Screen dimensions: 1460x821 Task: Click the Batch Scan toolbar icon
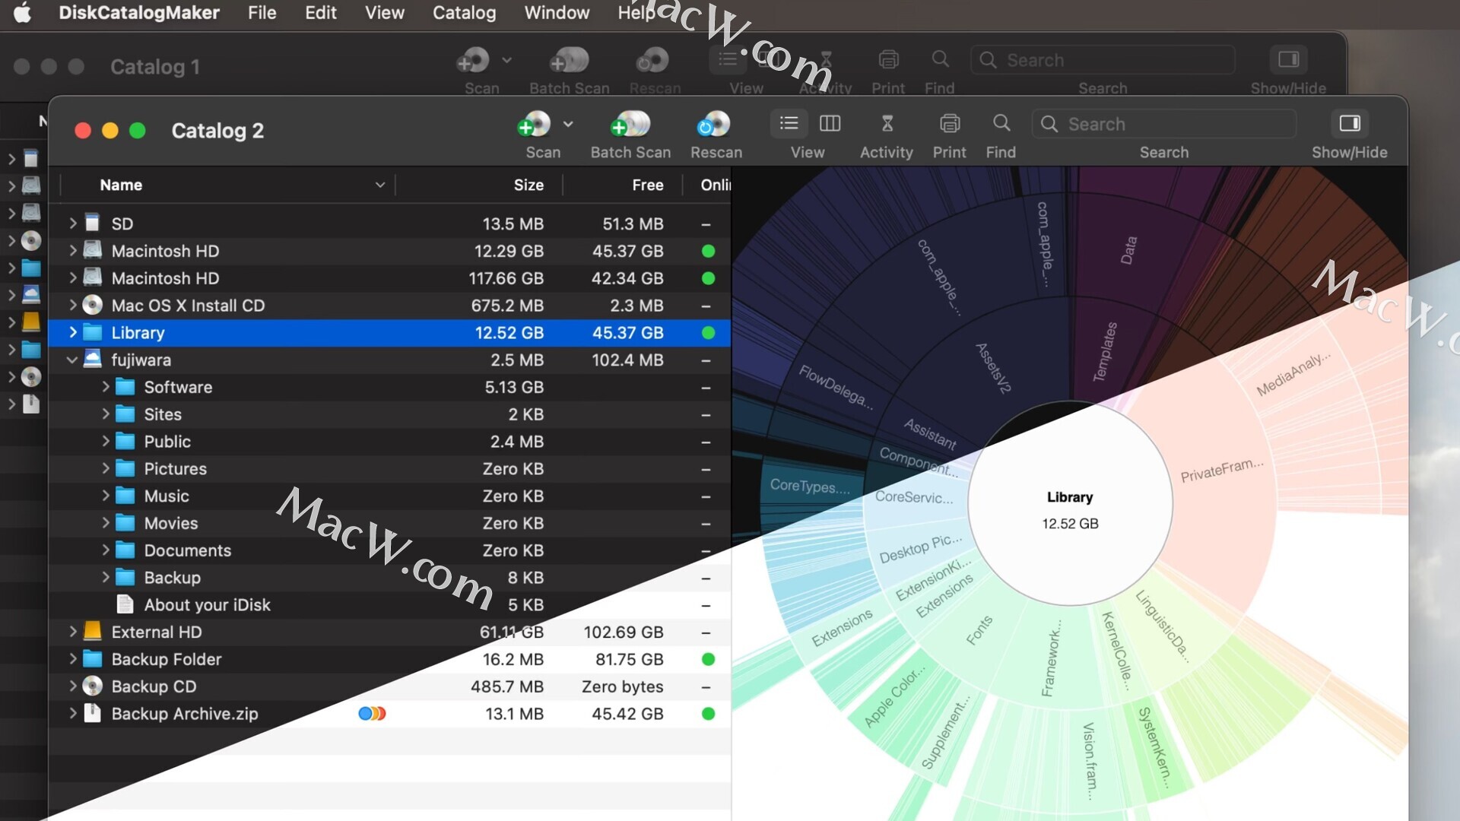point(630,124)
